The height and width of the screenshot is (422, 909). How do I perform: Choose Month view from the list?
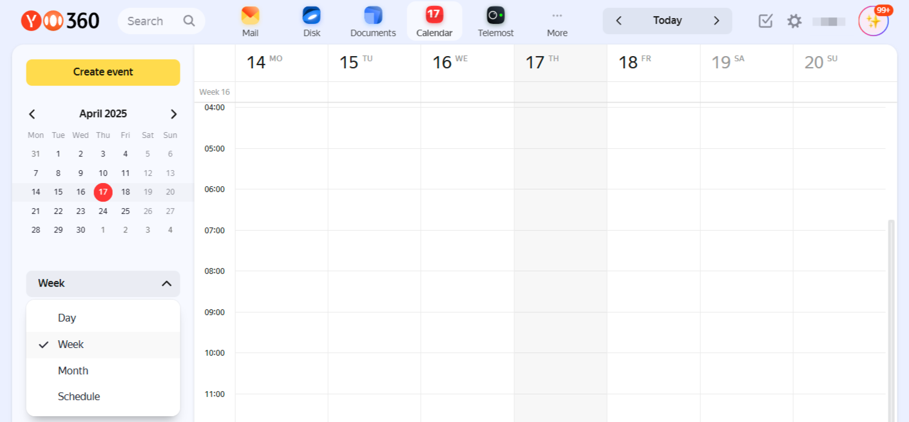click(x=73, y=371)
